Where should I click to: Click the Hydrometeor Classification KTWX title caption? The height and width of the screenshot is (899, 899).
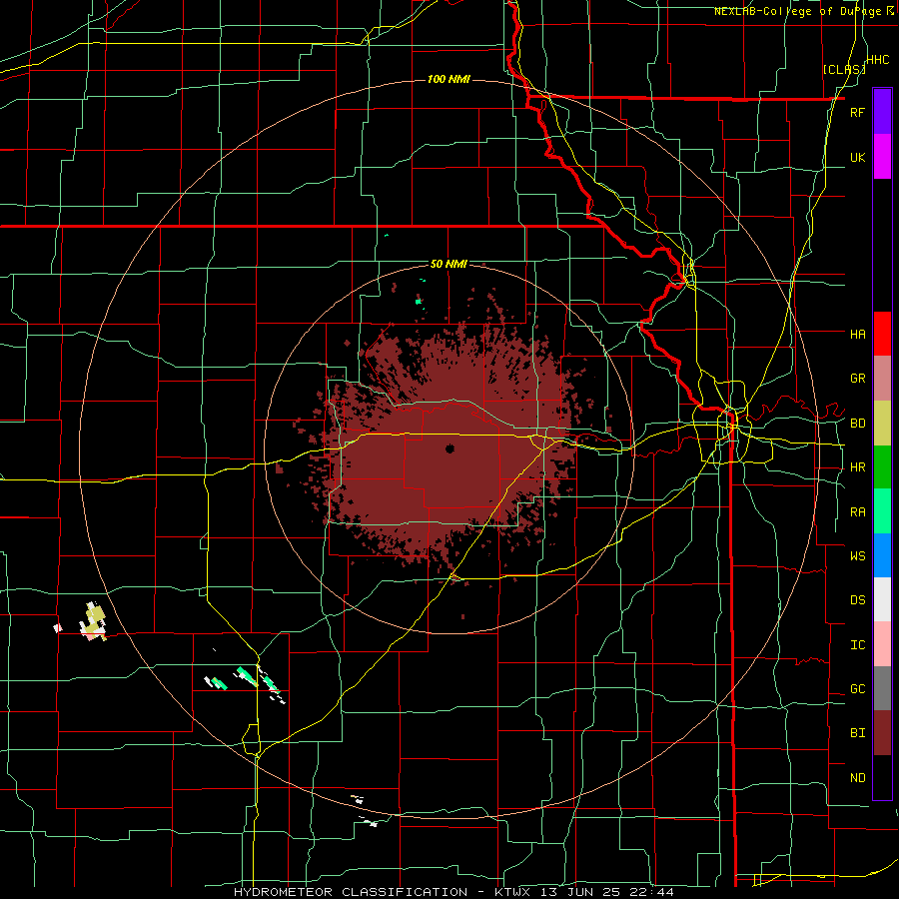[453, 892]
